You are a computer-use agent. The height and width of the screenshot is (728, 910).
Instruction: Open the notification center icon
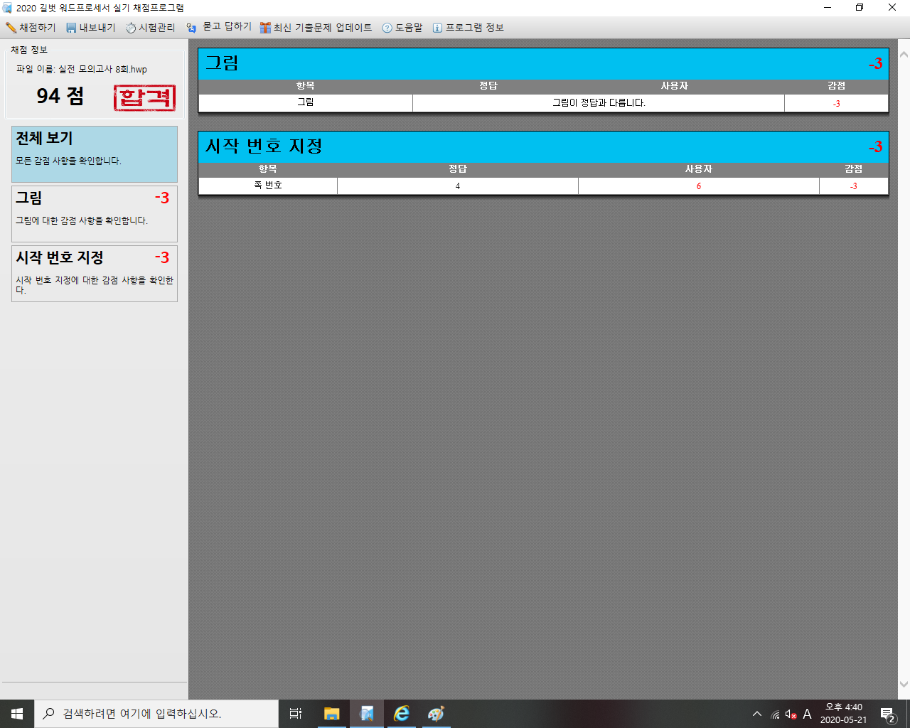(887, 714)
